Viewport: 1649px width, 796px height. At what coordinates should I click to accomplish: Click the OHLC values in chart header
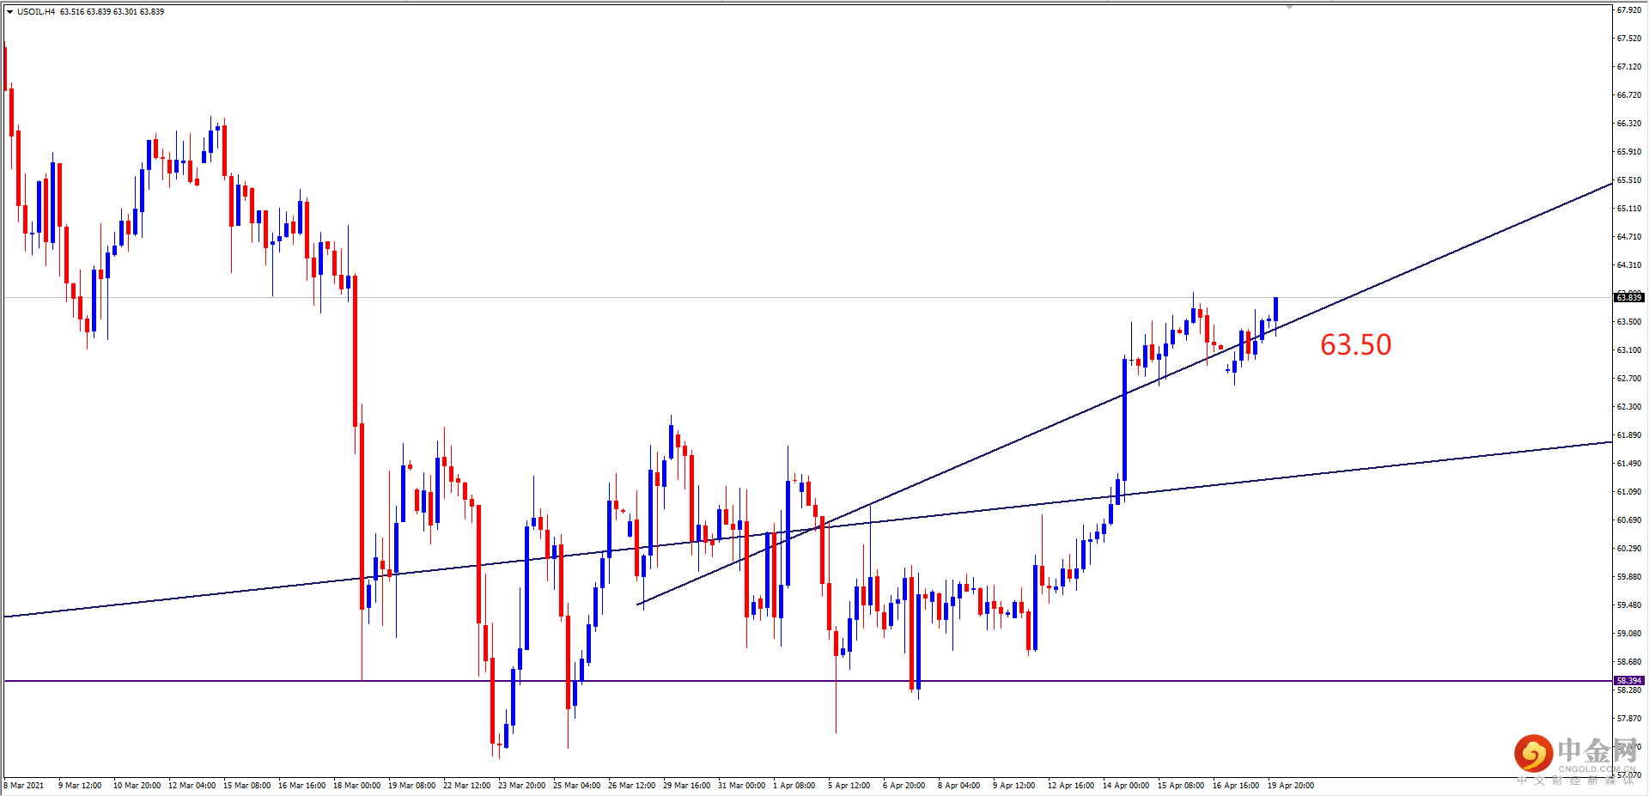tap(112, 12)
